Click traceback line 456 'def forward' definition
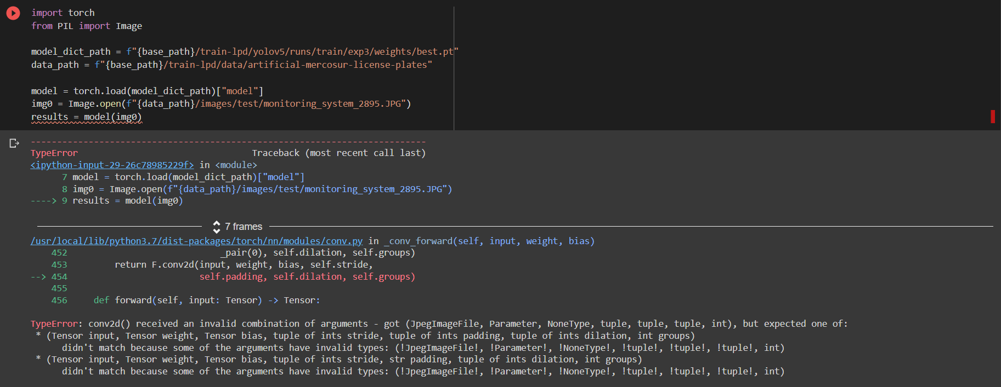The image size is (1001, 387). [207, 300]
